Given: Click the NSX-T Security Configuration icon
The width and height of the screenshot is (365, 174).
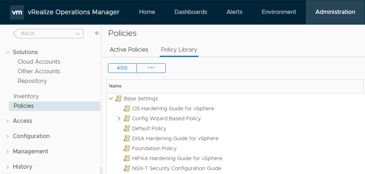Looking at the screenshot, I should [127, 168].
